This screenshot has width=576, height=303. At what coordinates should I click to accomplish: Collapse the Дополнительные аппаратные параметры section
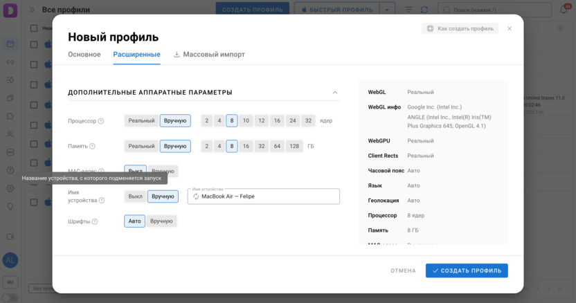coord(335,93)
